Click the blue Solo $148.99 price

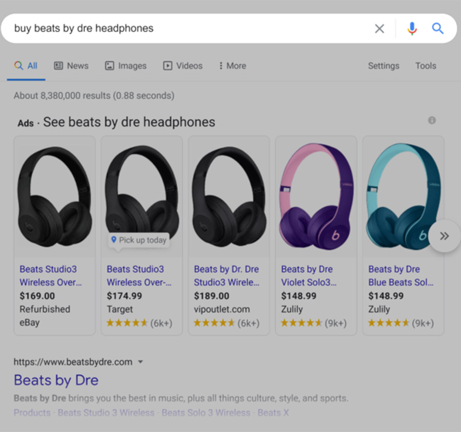386,296
